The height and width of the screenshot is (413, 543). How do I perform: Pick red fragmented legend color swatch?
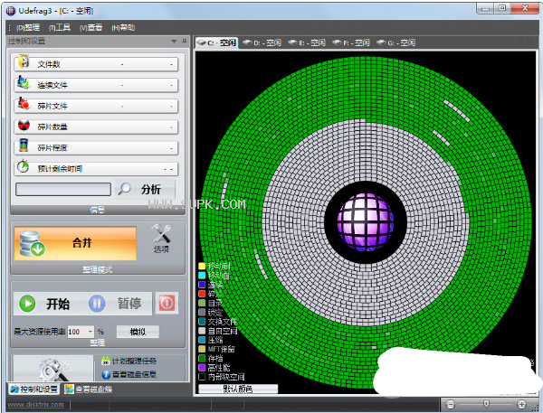coord(202,294)
